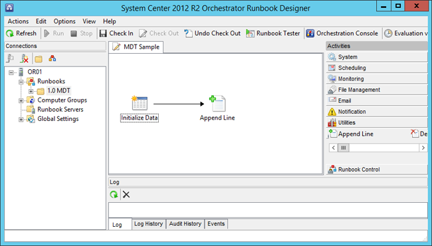Refresh the Log pane with green icon
This screenshot has width=432, height=246.
coord(114,195)
